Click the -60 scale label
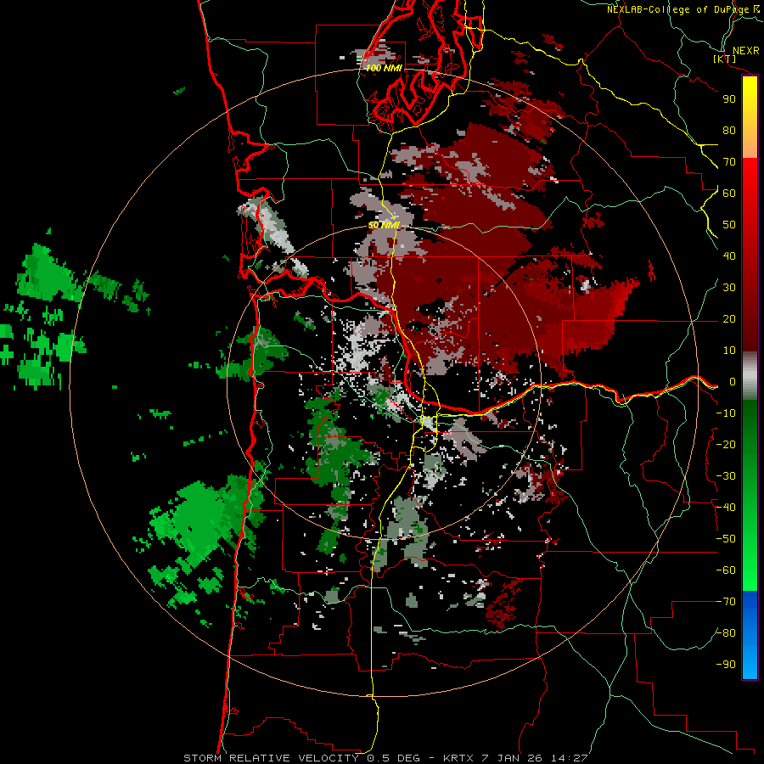Image resolution: width=764 pixels, height=764 pixels. pos(726,570)
